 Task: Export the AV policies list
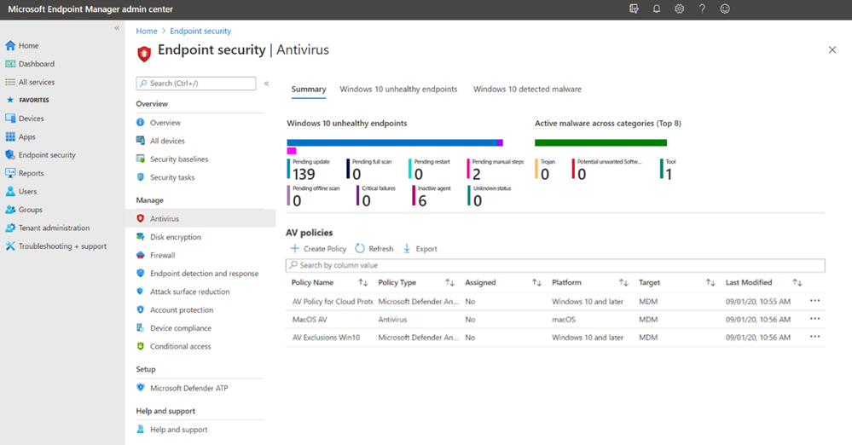pyautogui.click(x=420, y=249)
